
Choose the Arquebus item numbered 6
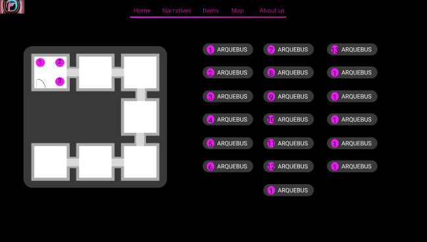click(228, 166)
